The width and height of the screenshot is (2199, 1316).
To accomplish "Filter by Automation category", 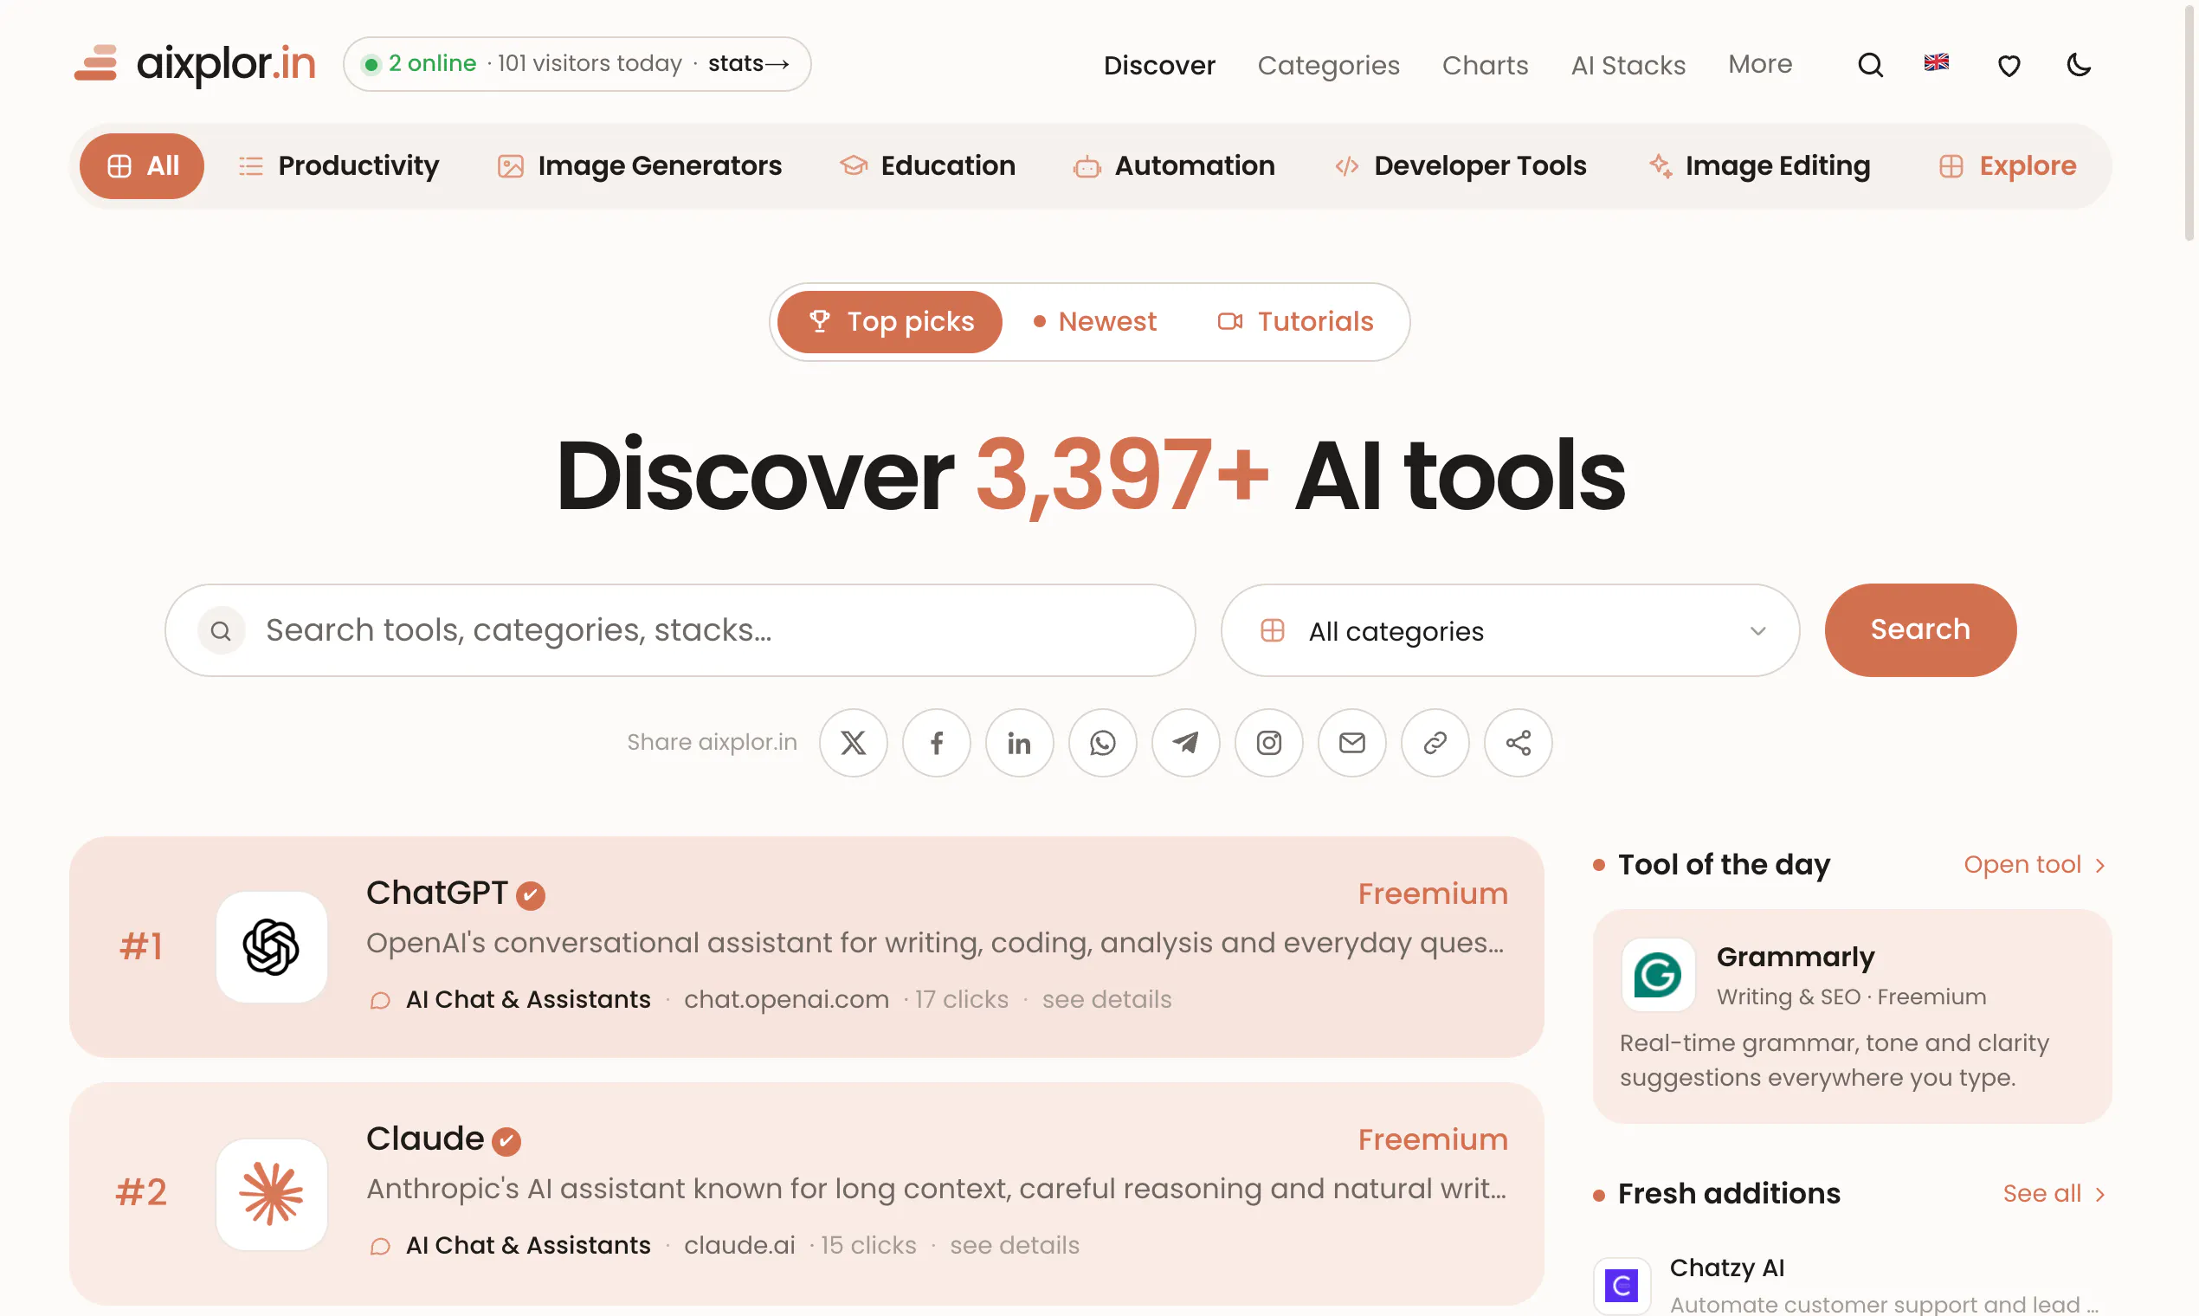I will pyautogui.click(x=1174, y=166).
